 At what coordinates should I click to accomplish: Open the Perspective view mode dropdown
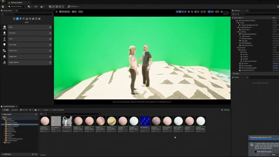(x=65, y=12)
